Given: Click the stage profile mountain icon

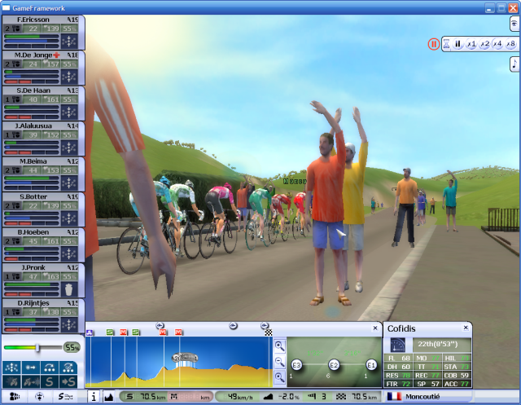Looking at the screenshot, I should (x=108, y=397).
